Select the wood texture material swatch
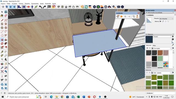The width and height of the screenshot is (176, 99). (160, 53)
